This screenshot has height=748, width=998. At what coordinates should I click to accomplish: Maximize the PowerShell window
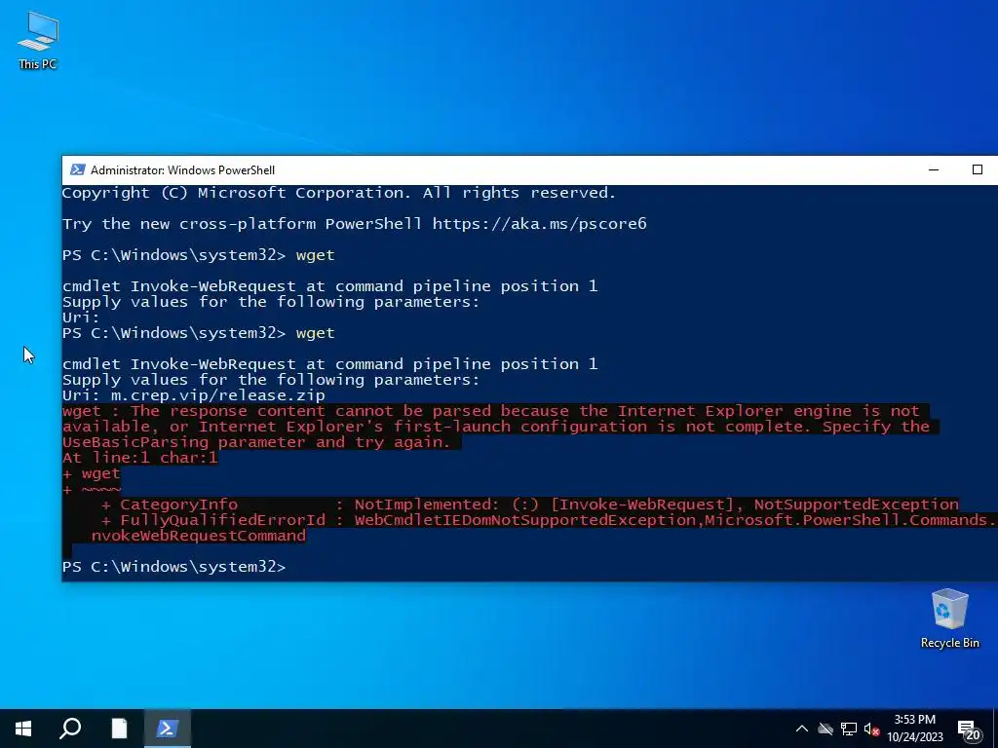coord(977,169)
